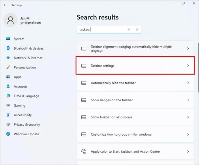Close the Settings window

point(194,3)
